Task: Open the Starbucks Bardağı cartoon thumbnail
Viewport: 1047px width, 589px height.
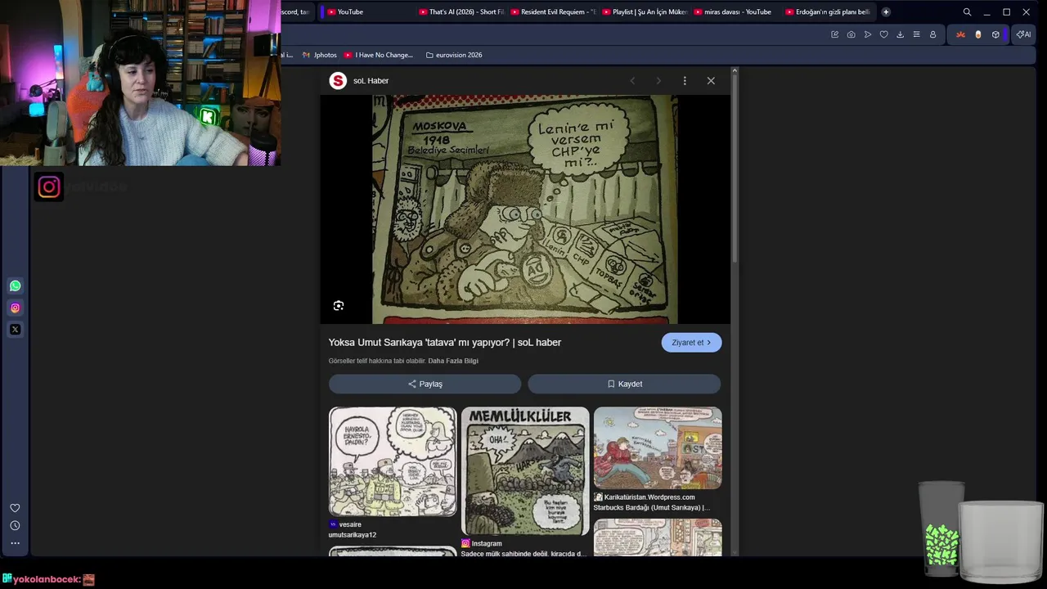Action: point(658,448)
